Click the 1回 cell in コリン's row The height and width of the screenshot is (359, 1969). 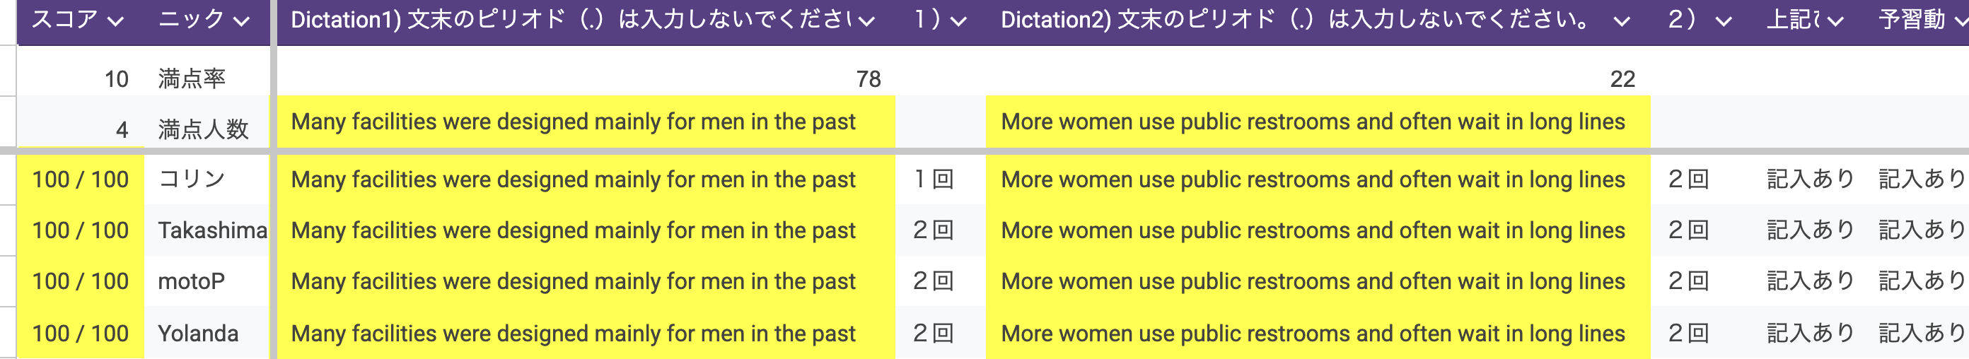pos(934,179)
